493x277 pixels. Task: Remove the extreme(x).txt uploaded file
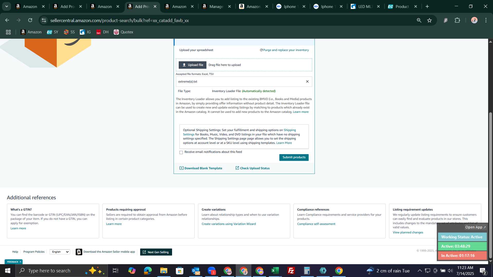coord(307,82)
